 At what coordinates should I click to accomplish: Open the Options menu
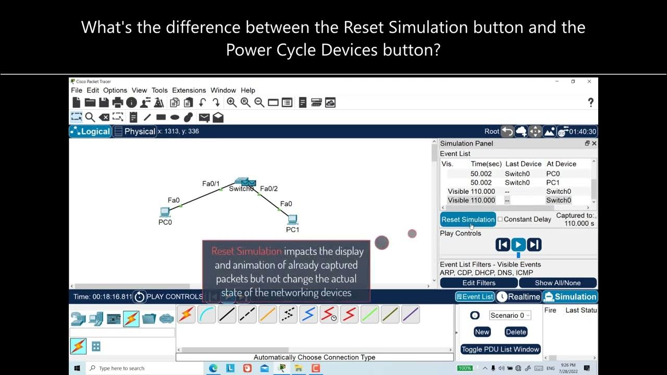[x=115, y=90]
